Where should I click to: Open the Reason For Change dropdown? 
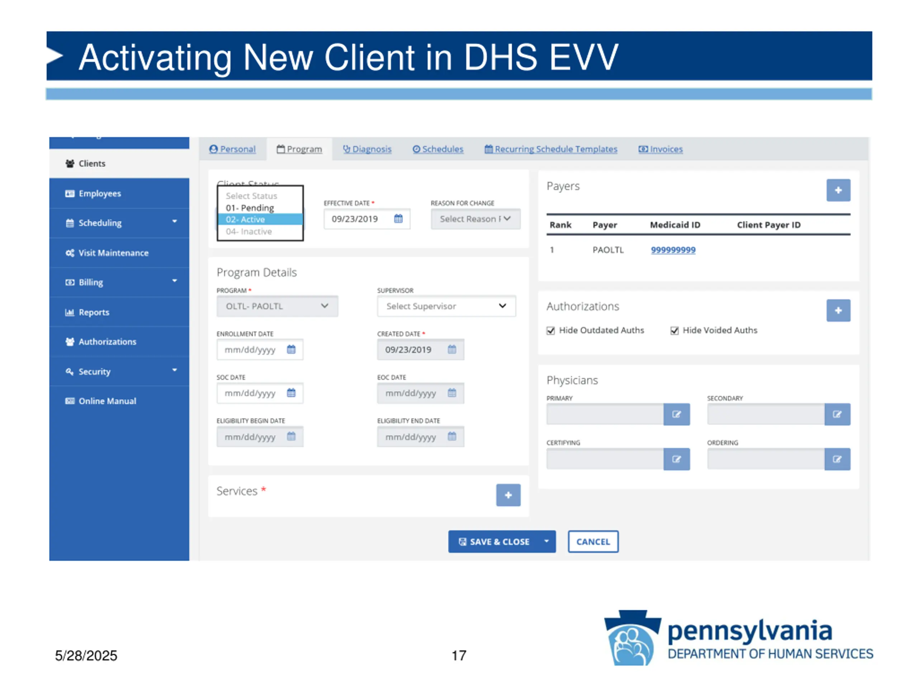point(475,219)
